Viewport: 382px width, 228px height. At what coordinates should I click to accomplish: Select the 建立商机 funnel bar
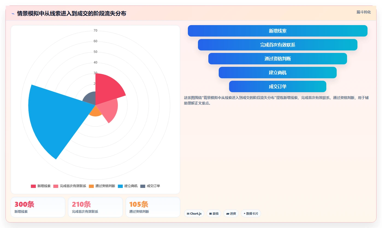[277, 73]
